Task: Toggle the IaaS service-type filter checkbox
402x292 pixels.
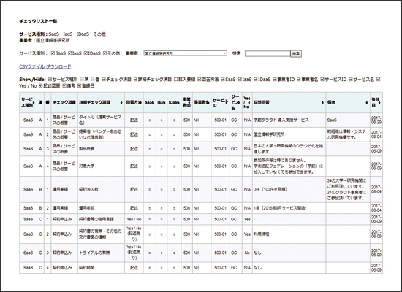Action: click(69, 53)
